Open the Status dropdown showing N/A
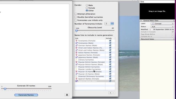This screenshot has width=176, height=99. tap(162, 27)
